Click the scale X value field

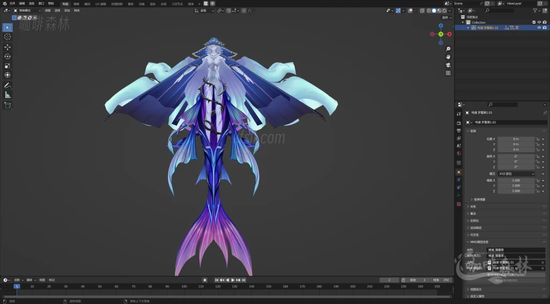click(x=516, y=180)
